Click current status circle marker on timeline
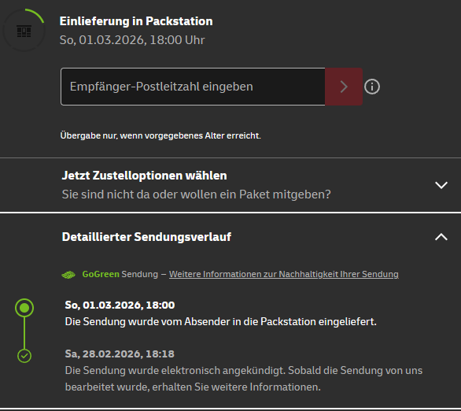461x411 pixels. (24, 308)
